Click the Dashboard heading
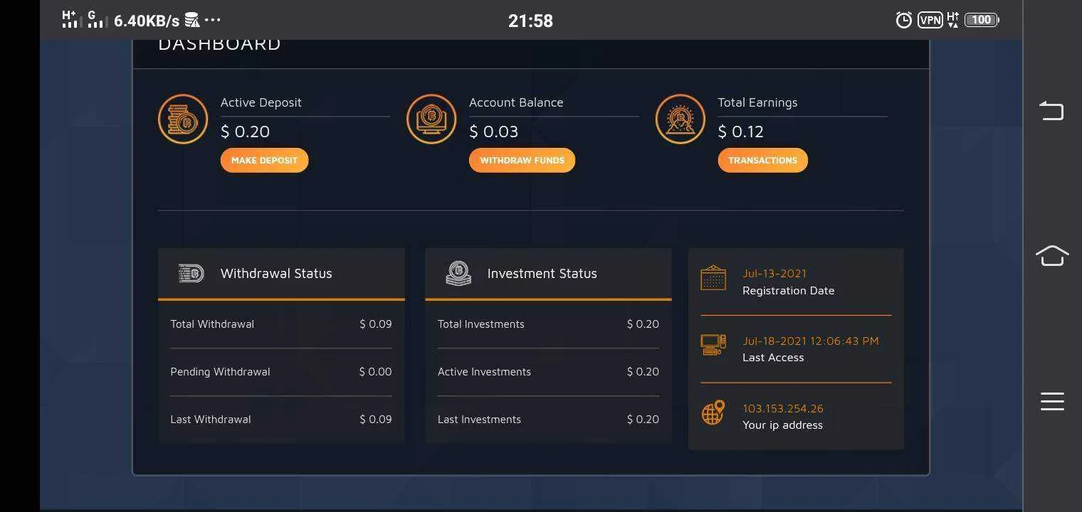This screenshot has width=1082, height=512. point(219,44)
